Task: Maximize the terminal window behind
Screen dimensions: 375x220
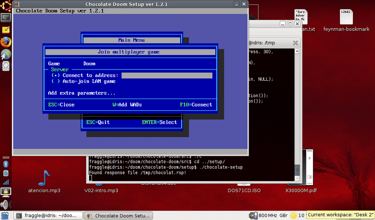Action: [290, 24]
